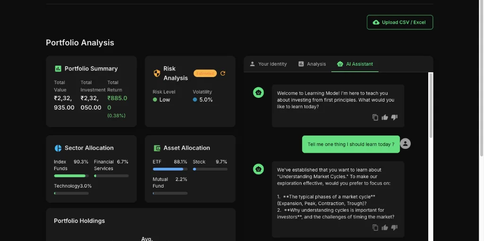Click the Mutual Fund allocation bar

pos(170,193)
